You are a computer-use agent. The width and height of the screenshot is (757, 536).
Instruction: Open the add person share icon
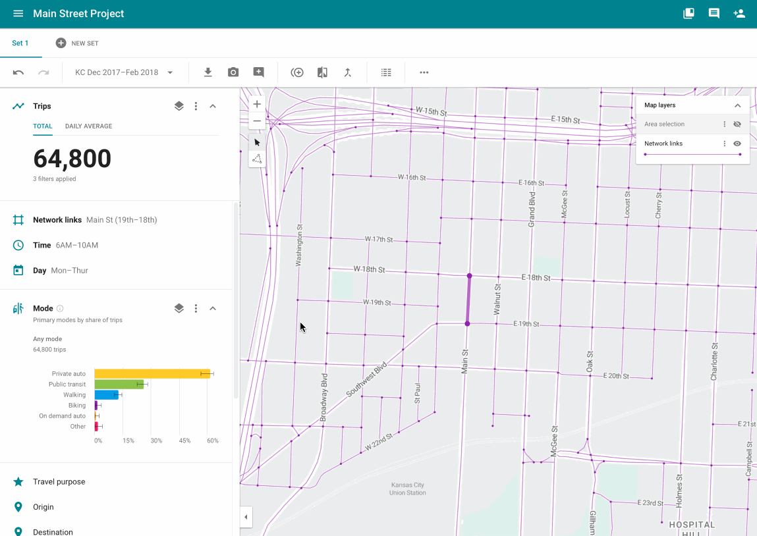(739, 14)
